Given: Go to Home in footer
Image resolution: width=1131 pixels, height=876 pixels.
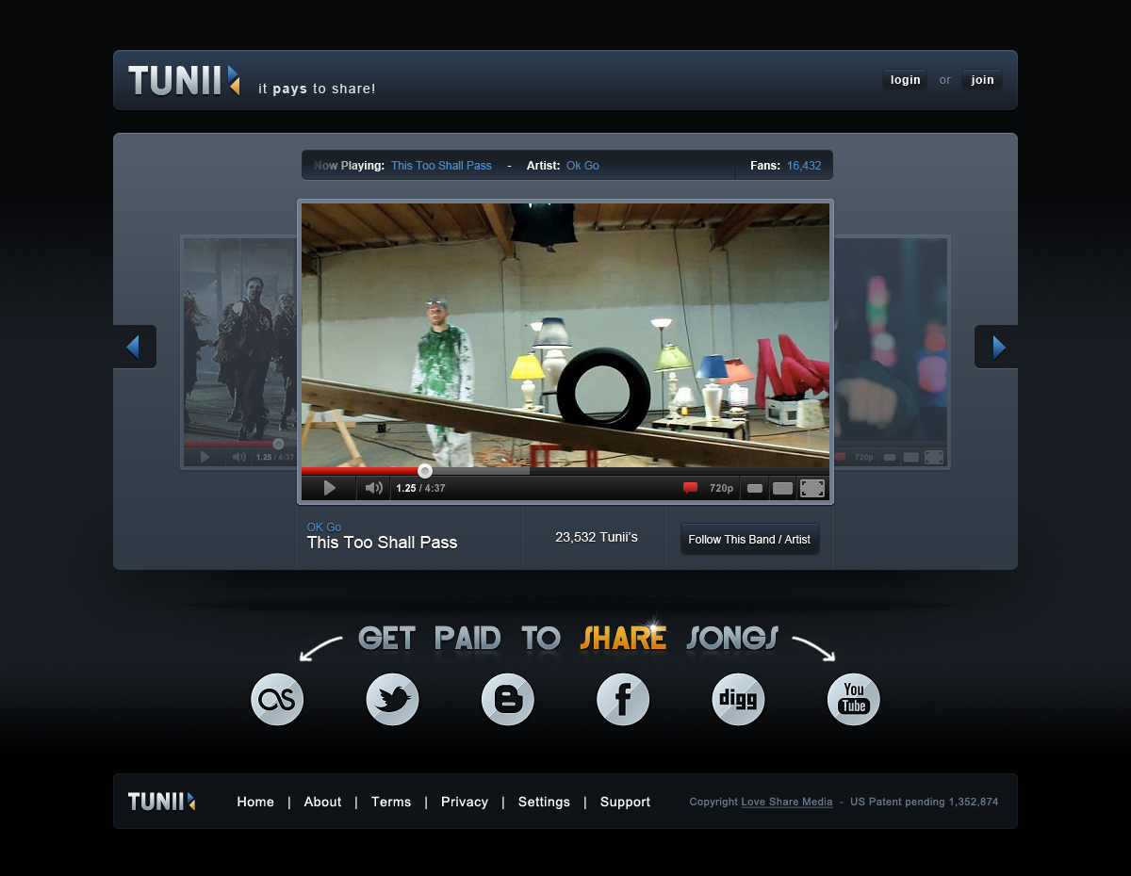Looking at the screenshot, I should coord(255,803).
